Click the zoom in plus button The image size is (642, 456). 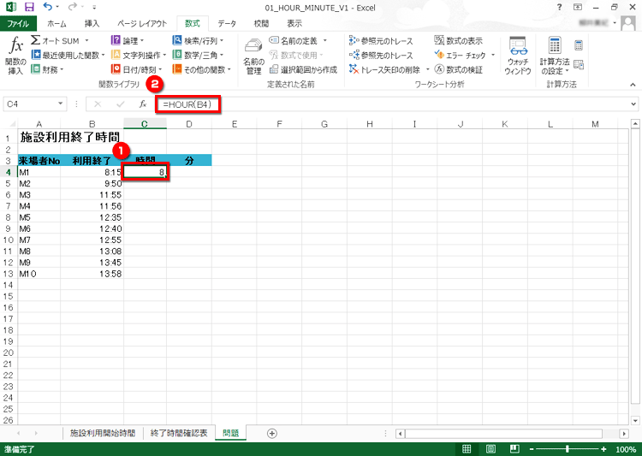pos(603,449)
